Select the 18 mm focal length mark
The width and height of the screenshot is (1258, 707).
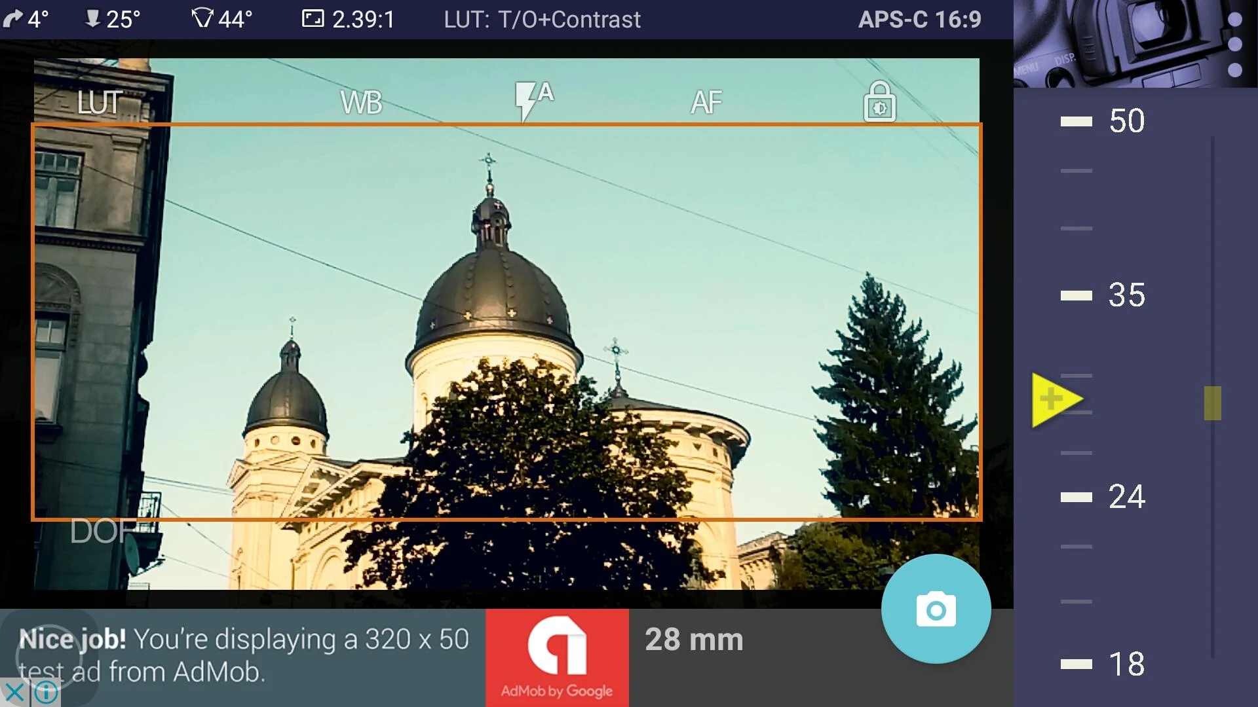coord(1103,664)
